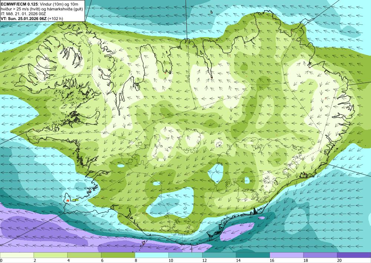Select the light purple 16–18 m/s swatch
Screen dimensions: 371x263
click(286, 255)
